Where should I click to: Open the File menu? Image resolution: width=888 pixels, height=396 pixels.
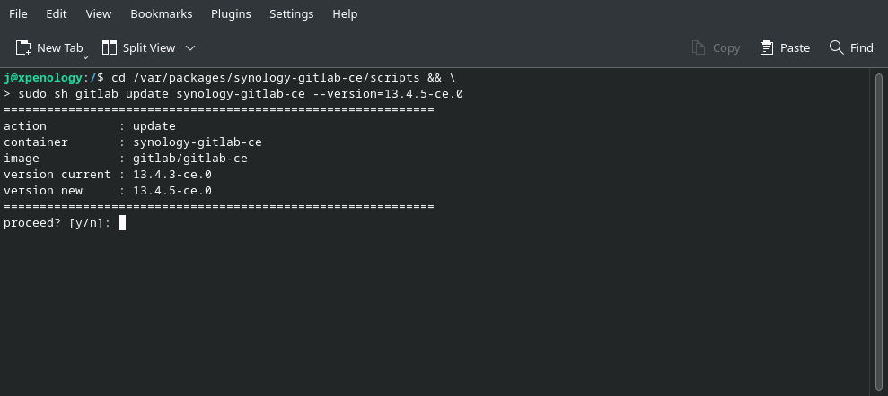pyautogui.click(x=18, y=13)
